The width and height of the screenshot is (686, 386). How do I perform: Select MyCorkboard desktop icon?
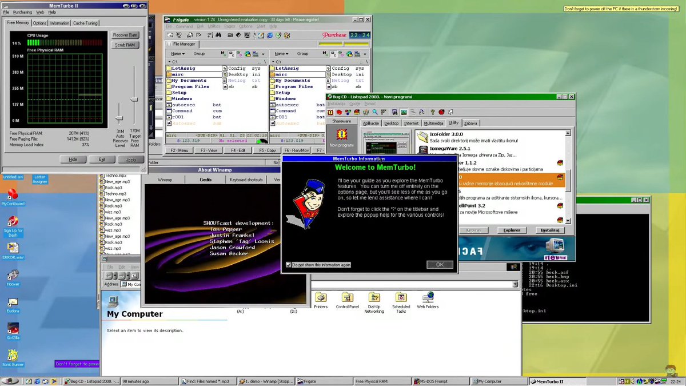[x=13, y=195]
